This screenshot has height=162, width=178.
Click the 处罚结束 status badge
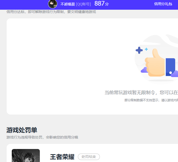point(89,157)
